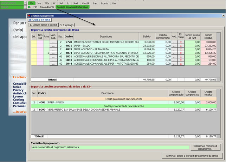Click red X for code 2728 row
226x162 pixels.
point(181,42)
